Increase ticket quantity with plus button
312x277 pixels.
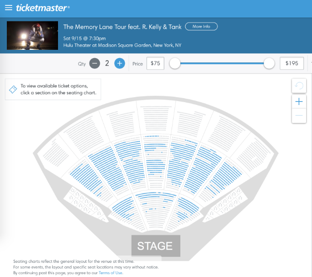[119, 63]
